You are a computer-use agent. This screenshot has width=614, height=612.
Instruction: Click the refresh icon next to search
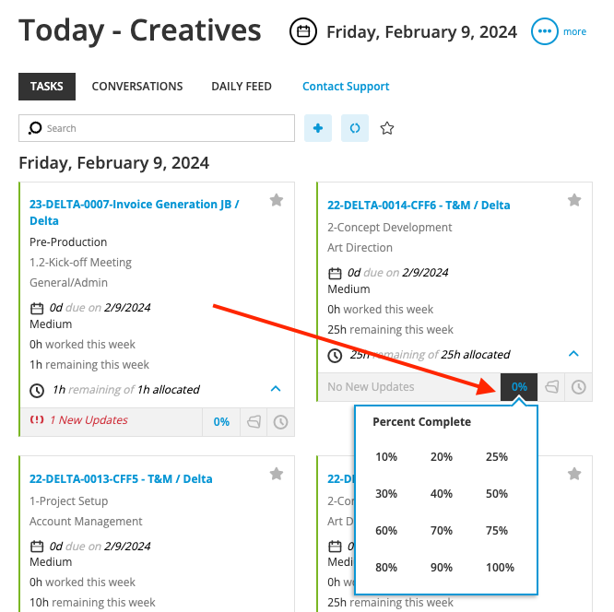pyautogui.click(x=355, y=128)
